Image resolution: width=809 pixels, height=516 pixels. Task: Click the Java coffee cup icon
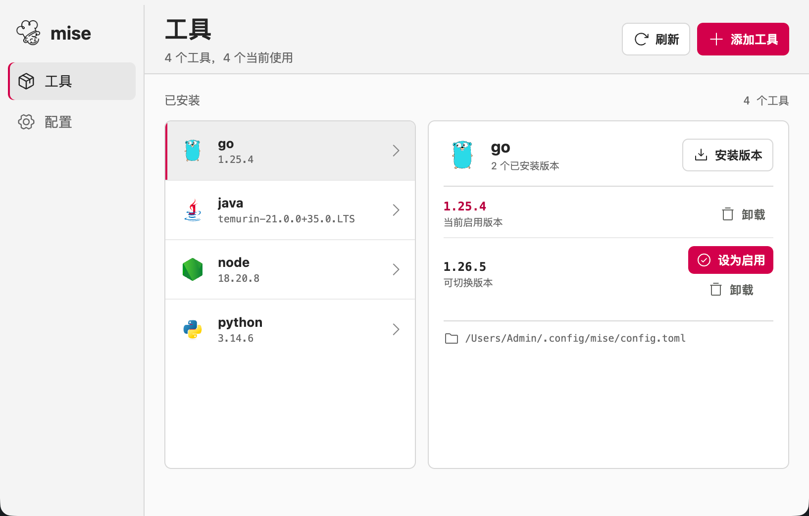tap(193, 210)
